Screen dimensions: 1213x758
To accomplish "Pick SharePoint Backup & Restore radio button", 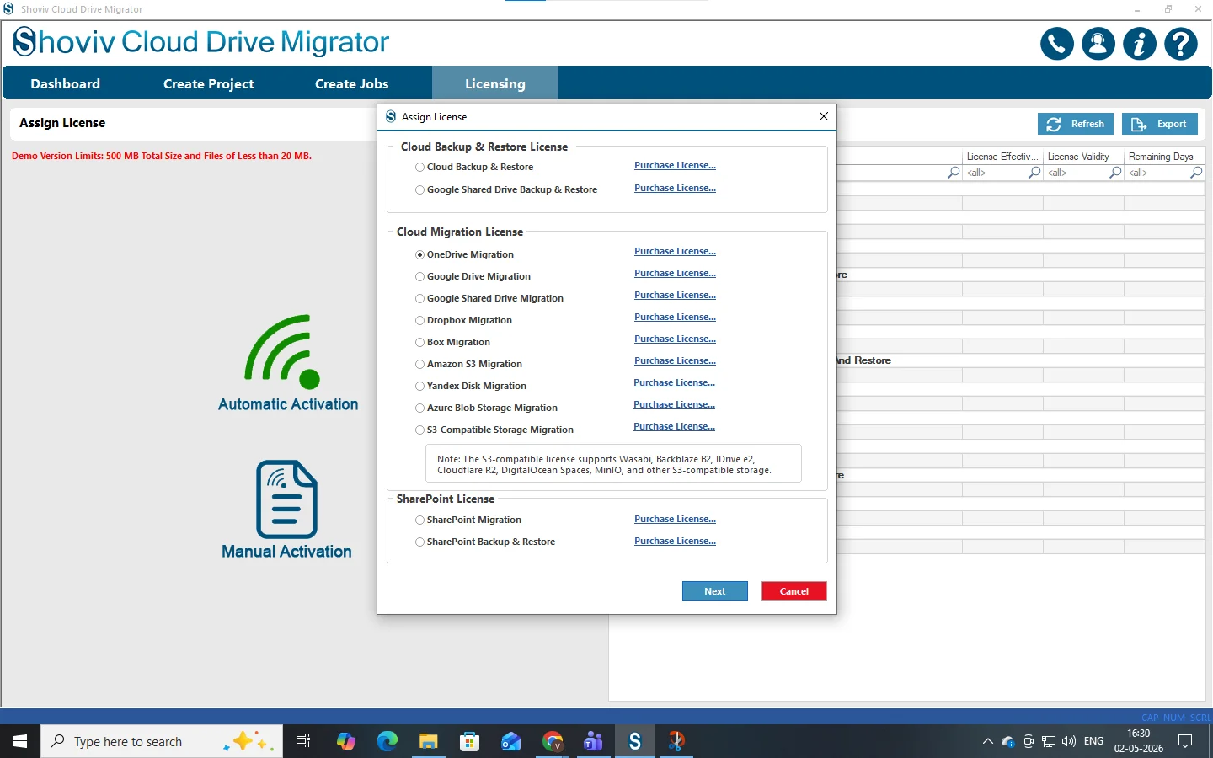I will 419,542.
